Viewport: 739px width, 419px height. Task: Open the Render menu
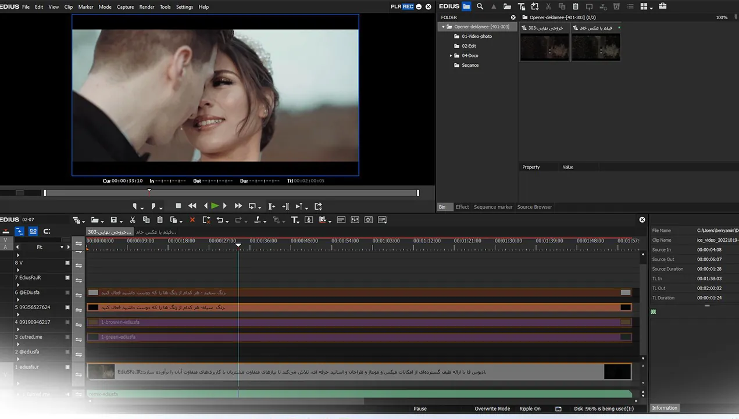pyautogui.click(x=147, y=7)
